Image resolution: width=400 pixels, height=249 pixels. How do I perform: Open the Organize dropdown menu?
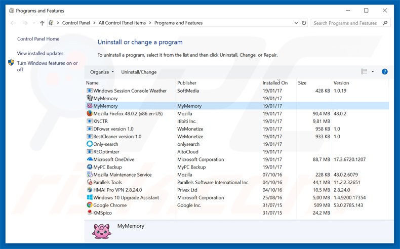102,72
